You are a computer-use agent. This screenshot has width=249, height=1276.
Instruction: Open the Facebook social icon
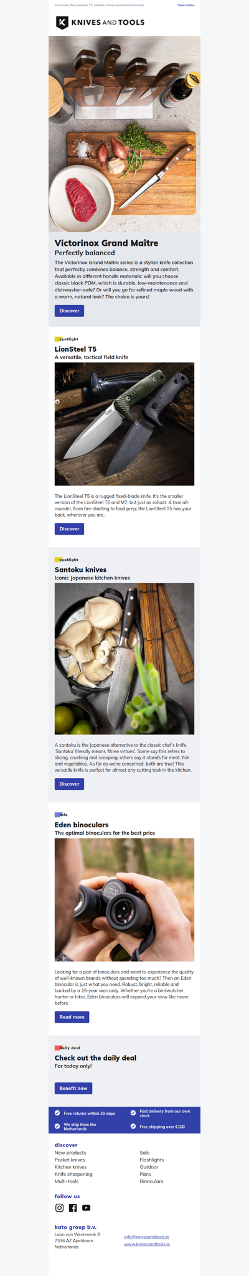tap(73, 1208)
